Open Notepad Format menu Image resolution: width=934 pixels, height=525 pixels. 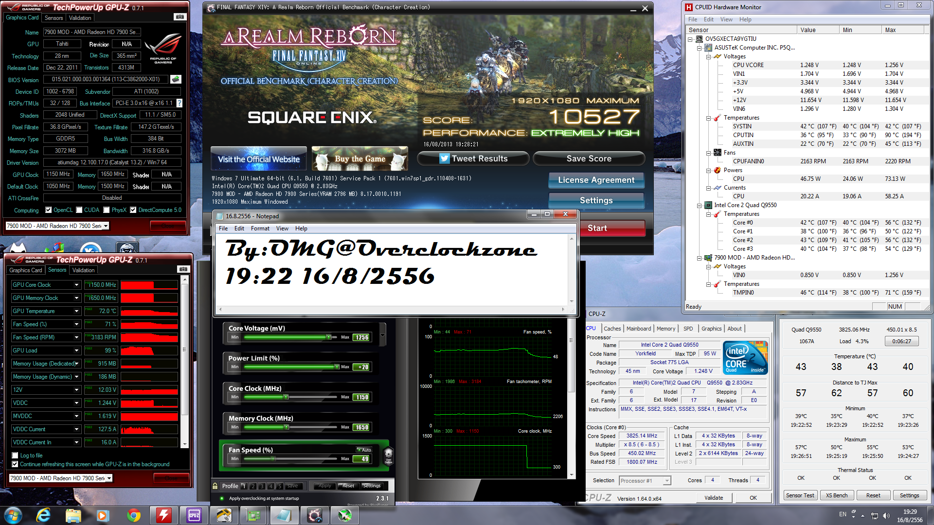click(260, 228)
